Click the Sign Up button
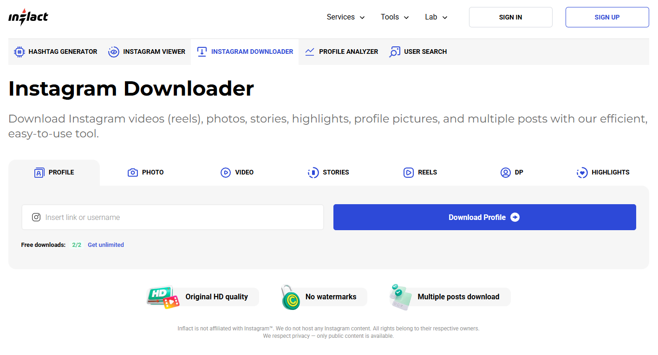 (607, 17)
